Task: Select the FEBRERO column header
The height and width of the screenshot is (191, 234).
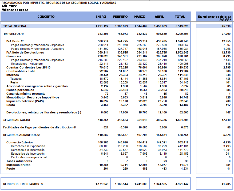Action: (120, 17)
